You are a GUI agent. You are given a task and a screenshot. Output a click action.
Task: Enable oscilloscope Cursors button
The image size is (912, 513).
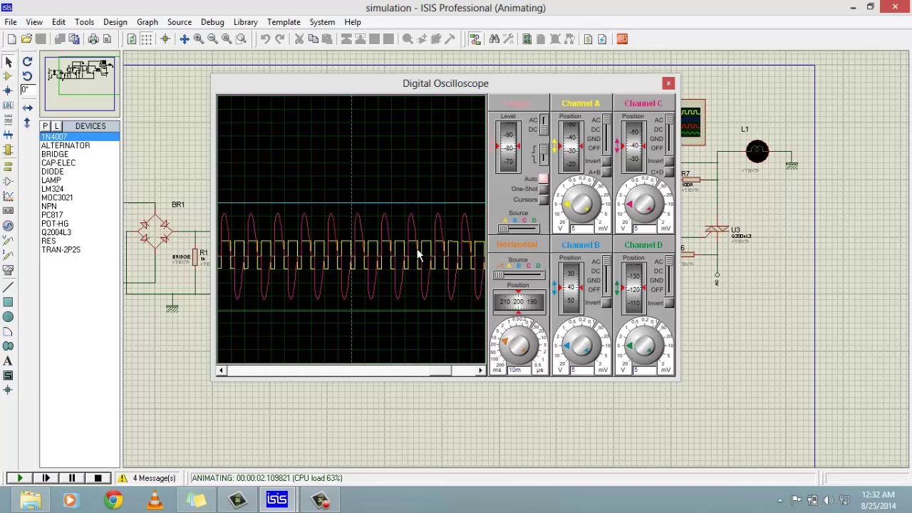click(x=544, y=199)
